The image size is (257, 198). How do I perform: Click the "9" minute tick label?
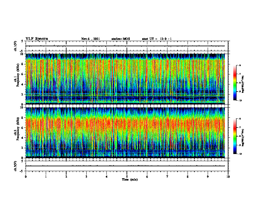click(208, 177)
